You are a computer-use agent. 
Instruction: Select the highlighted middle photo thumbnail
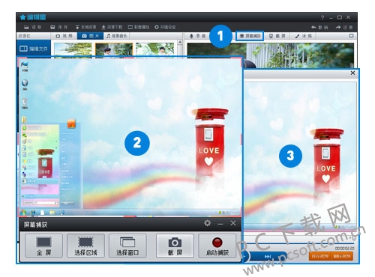point(114,49)
